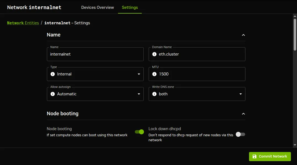This screenshot has width=297, height=165.
Task: Click the Write DNS zone info icon
Action: coord(154,94)
